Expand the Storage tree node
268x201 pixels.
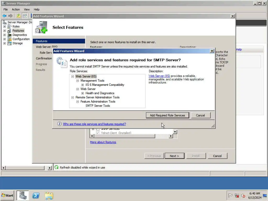point(5,43)
